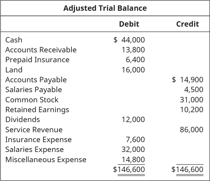210x181 pixels.
Task: Select the $14,900 credit amount
Action: pos(188,80)
